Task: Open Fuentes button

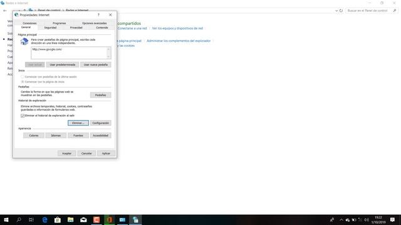Action: click(x=78, y=136)
